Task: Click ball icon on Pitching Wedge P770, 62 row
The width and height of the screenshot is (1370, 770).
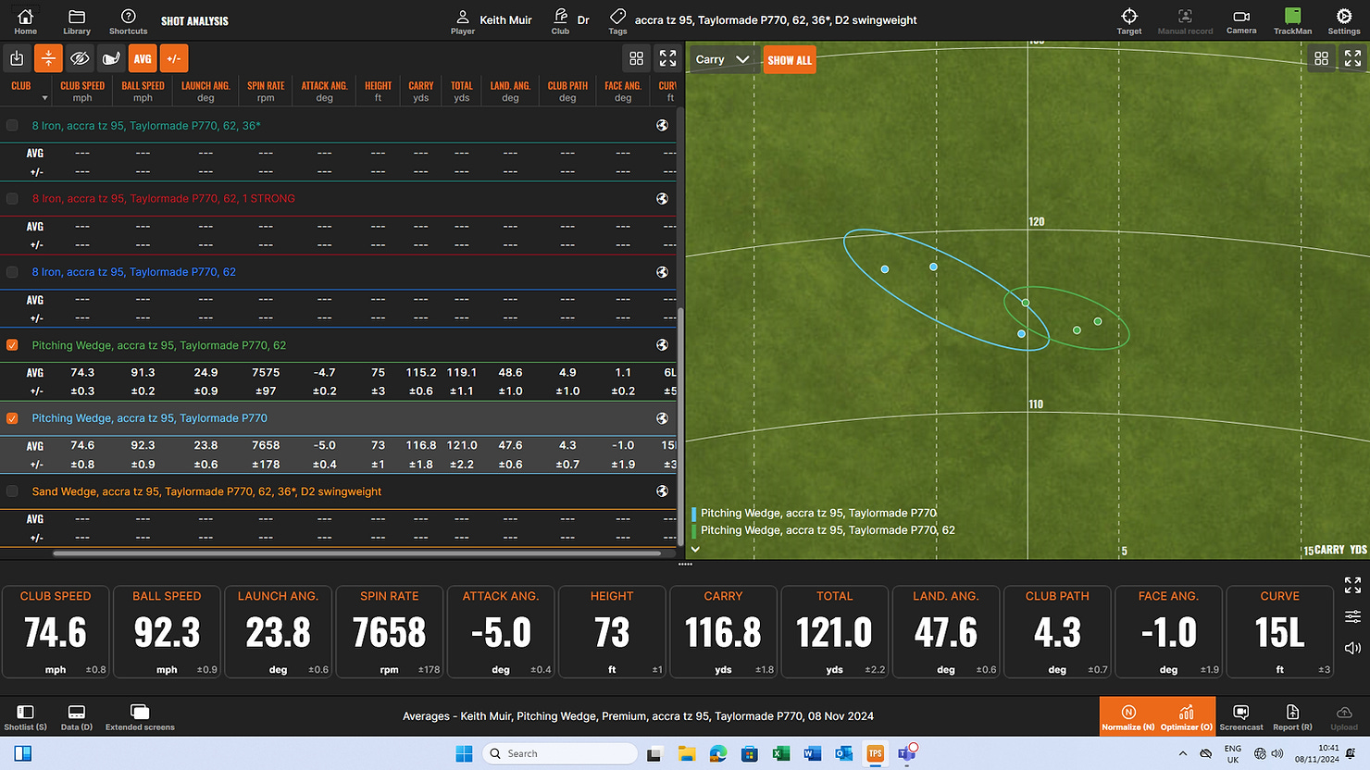Action: click(662, 345)
